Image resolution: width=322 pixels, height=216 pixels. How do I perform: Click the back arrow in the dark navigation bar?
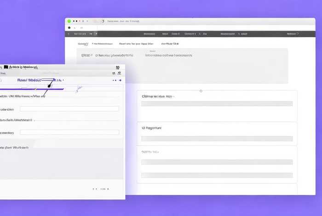69,34
